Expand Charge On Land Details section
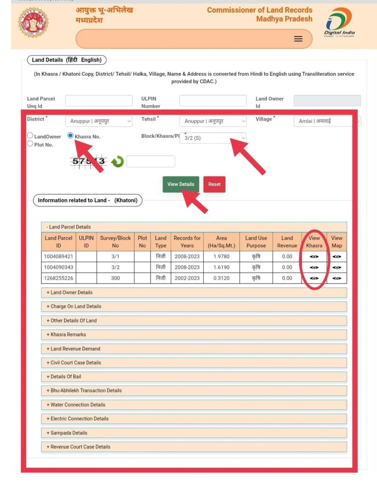377x487 pixels. click(x=194, y=307)
